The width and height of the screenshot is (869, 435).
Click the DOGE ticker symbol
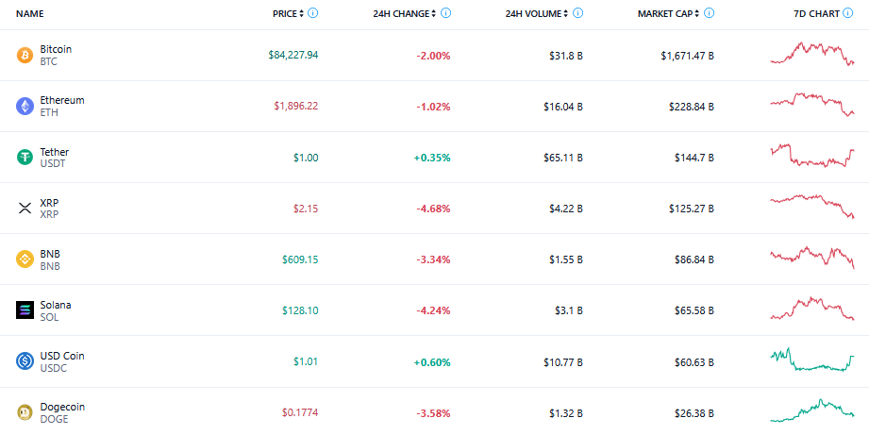coord(54,419)
